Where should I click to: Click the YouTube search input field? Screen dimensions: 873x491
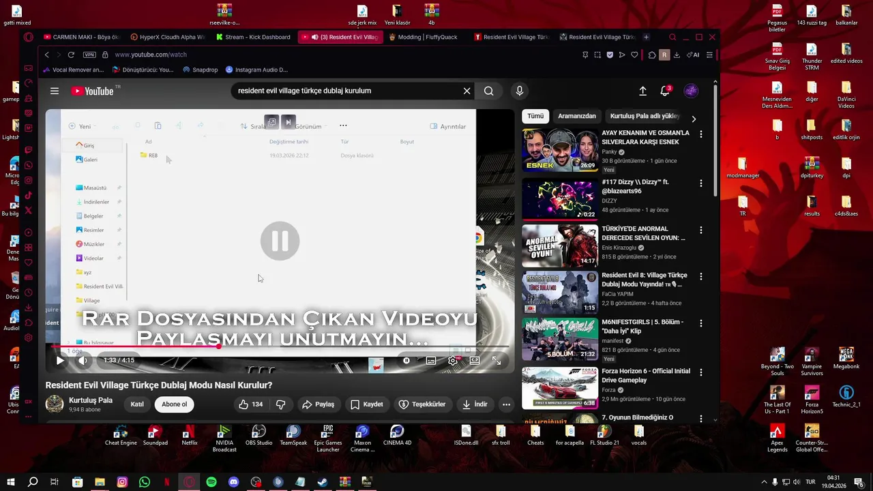pos(346,91)
